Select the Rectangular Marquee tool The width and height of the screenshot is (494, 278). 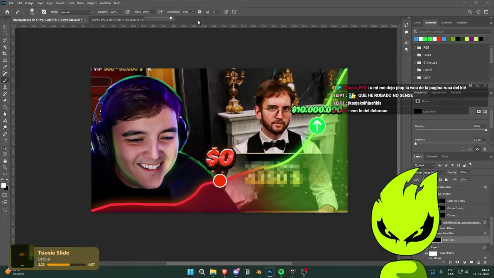(x=5, y=34)
